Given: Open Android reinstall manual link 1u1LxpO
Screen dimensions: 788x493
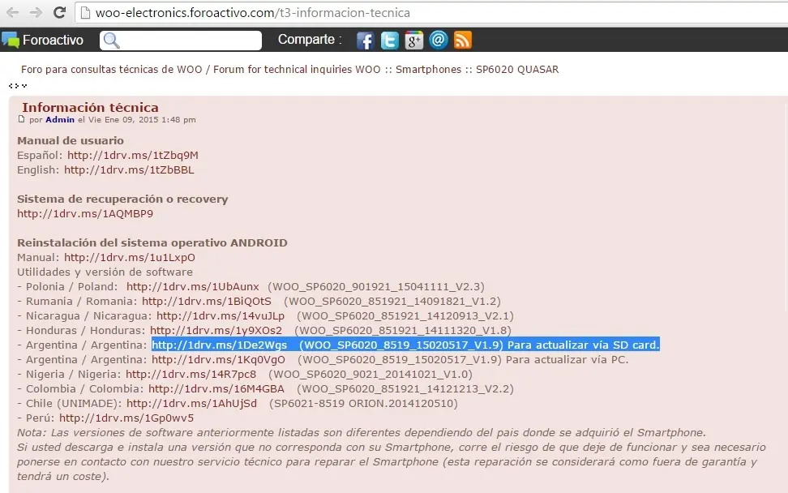Looking at the screenshot, I should tap(129, 257).
